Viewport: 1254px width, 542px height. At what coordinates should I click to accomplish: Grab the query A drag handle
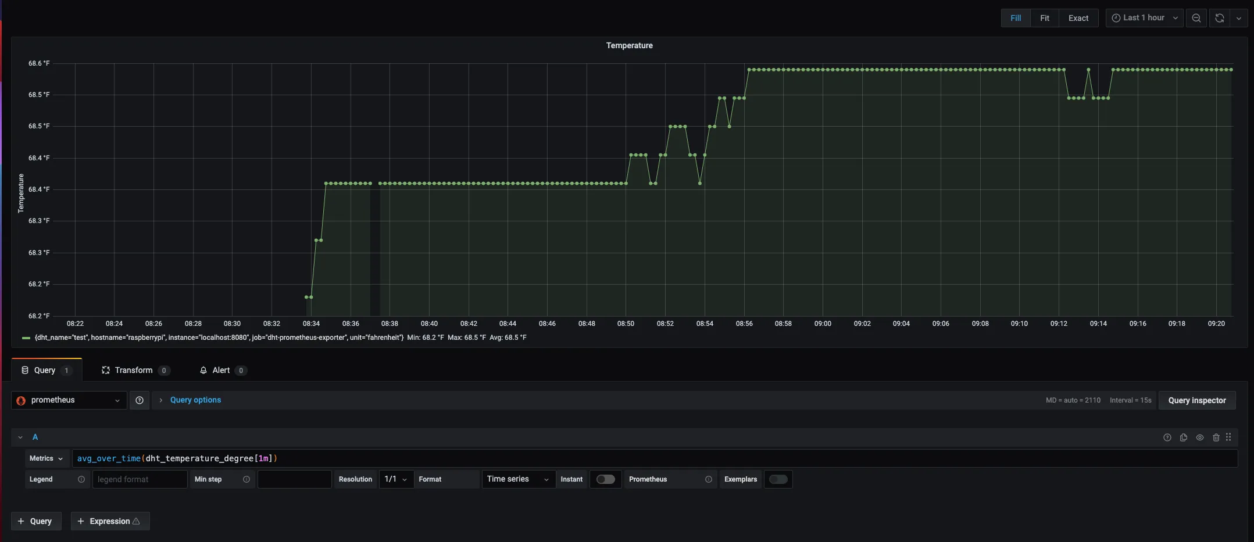tap(1228, 437)
